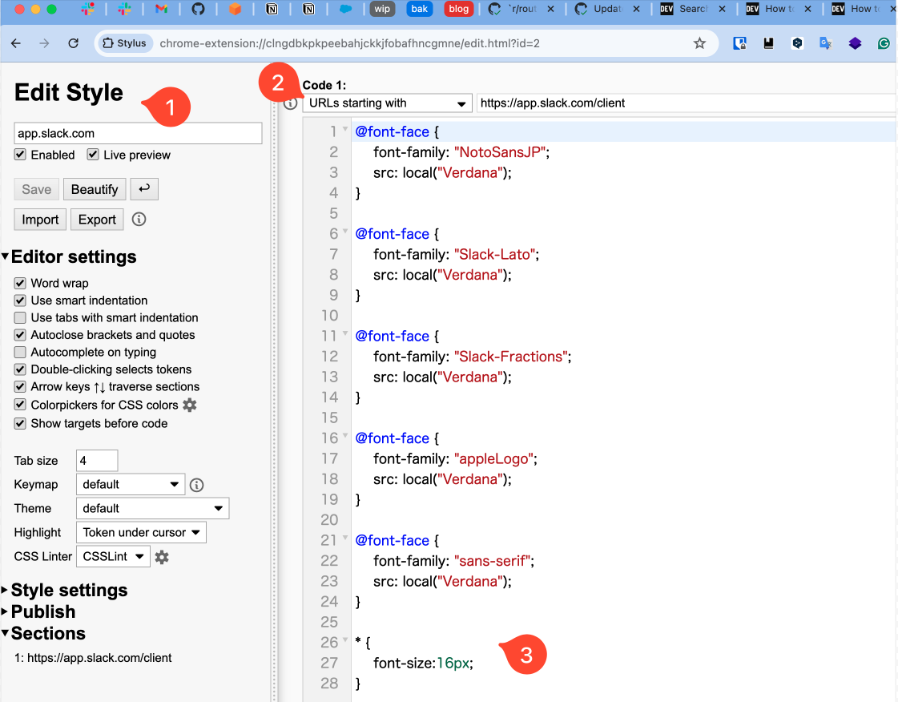Switch to the blog tab group
This screenshot has width=898, height=702.
click(x=458, y=9)
